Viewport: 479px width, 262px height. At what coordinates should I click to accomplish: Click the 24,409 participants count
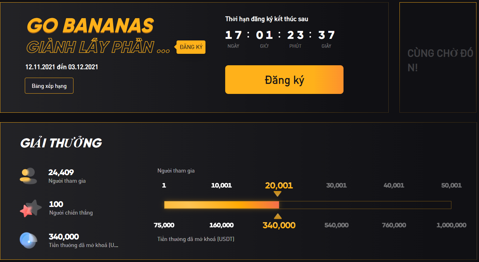(61, 173)
